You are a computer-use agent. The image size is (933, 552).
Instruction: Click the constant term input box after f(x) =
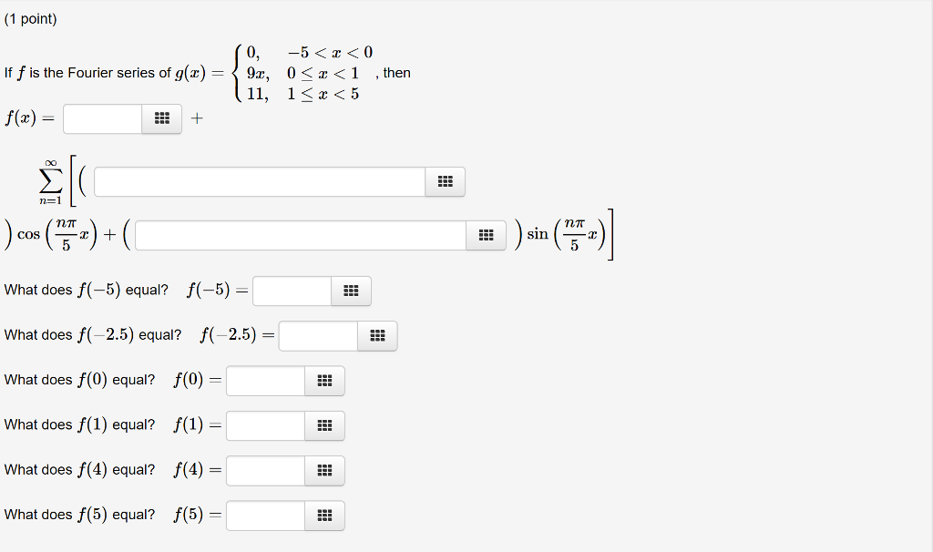(x=103, y=118)
